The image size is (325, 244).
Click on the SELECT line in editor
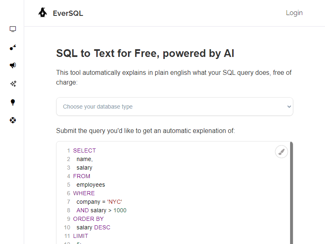[84, 150]
